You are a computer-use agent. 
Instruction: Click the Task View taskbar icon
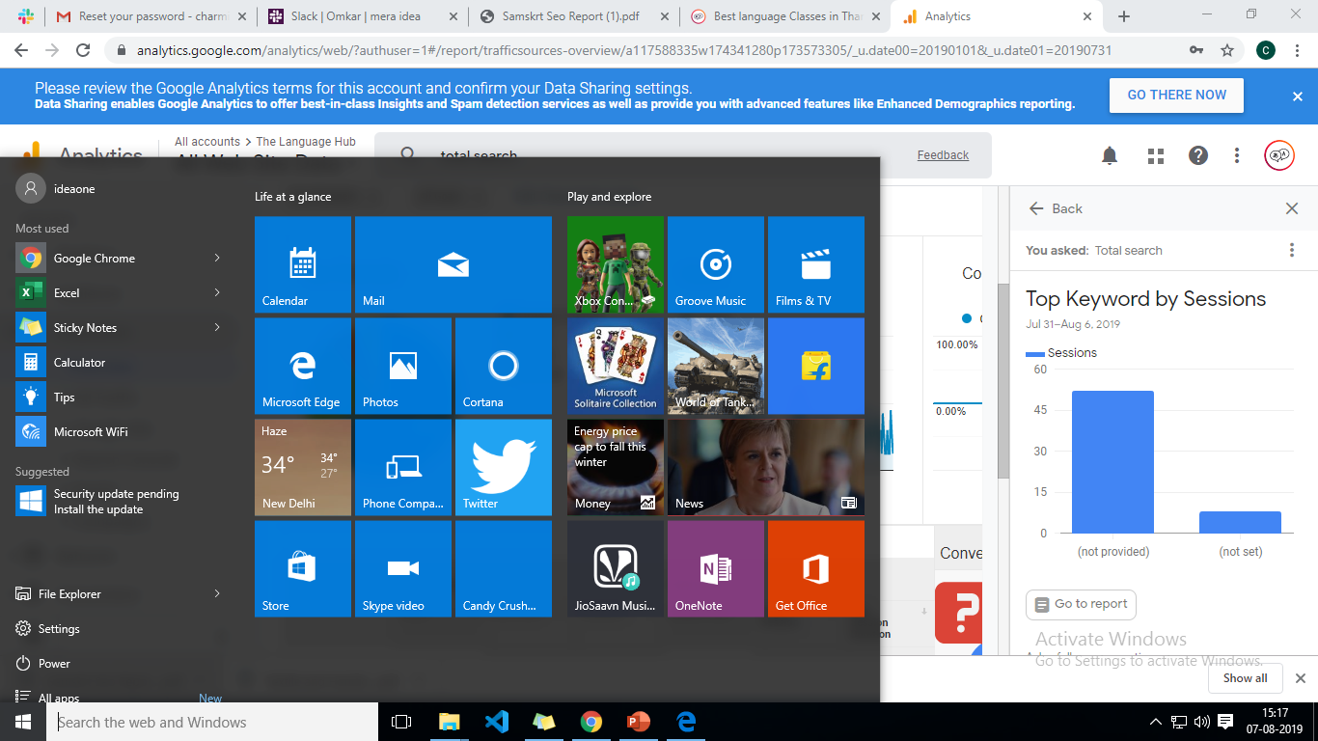pos(401,722)
